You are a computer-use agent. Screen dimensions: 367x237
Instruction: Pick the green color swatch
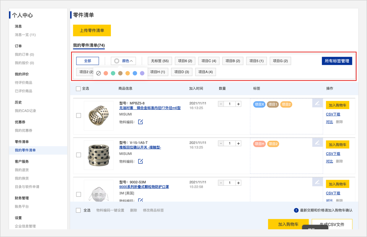113,73
